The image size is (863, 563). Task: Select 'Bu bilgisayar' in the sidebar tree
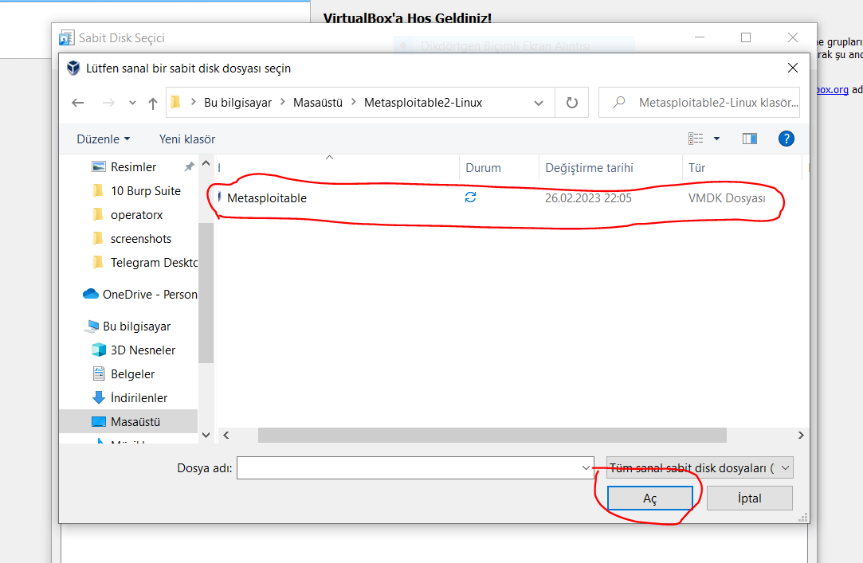click(136, 326)
